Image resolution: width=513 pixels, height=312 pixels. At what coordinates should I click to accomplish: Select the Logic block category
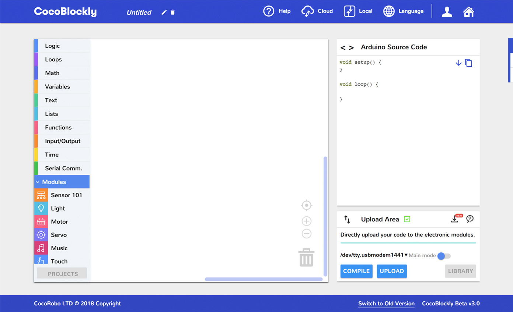tap(52, 46)
